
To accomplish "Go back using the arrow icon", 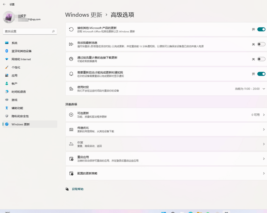I will pos(4,4).
